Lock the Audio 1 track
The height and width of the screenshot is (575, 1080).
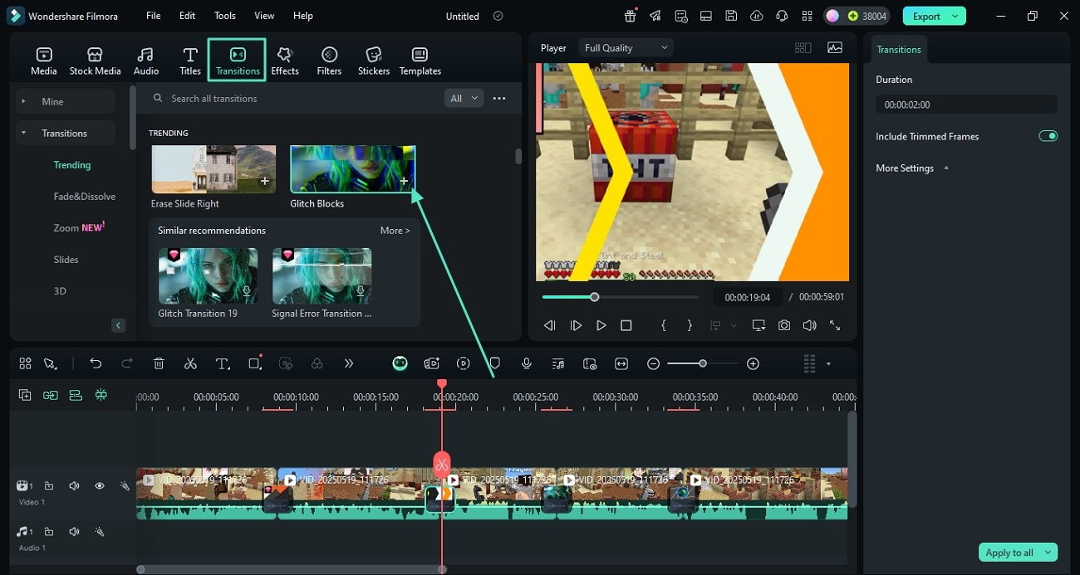(49, 531)
